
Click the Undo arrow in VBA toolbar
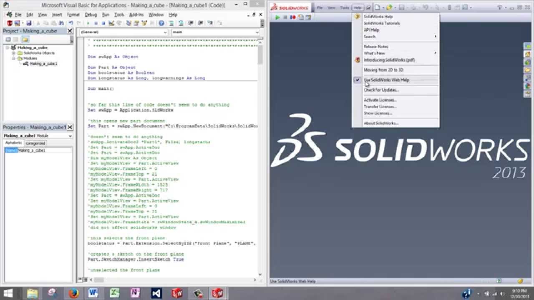coord(71,23)
